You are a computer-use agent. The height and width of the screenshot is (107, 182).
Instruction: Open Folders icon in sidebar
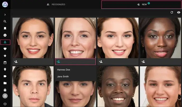click(5, 83)
